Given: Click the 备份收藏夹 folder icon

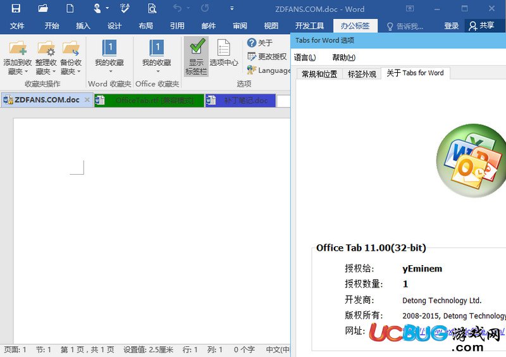Looking at the screenshot, I should [x=71, y=48].
